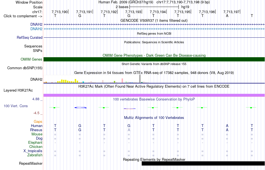
Task: Click the Mouse species label
Action: (37, 134)
